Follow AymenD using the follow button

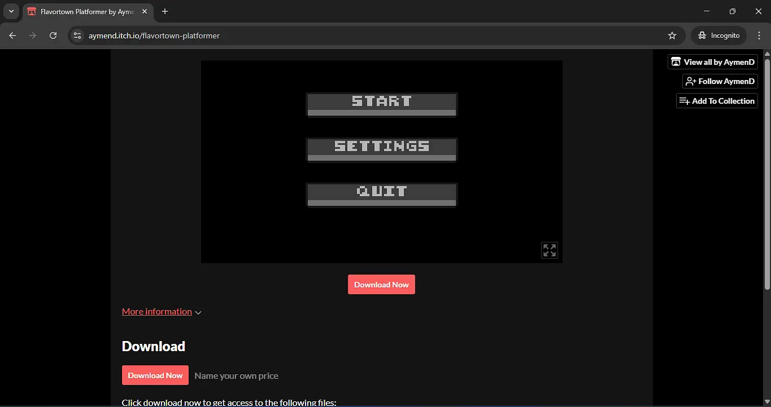click(720, 81)
